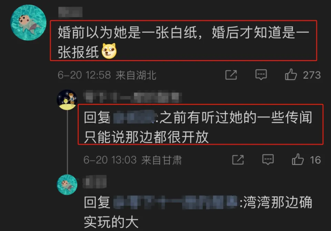Click mentioned user in 之前有听过 reply
The width and height of the screenshot is (331, 231).
pos(134,117)
